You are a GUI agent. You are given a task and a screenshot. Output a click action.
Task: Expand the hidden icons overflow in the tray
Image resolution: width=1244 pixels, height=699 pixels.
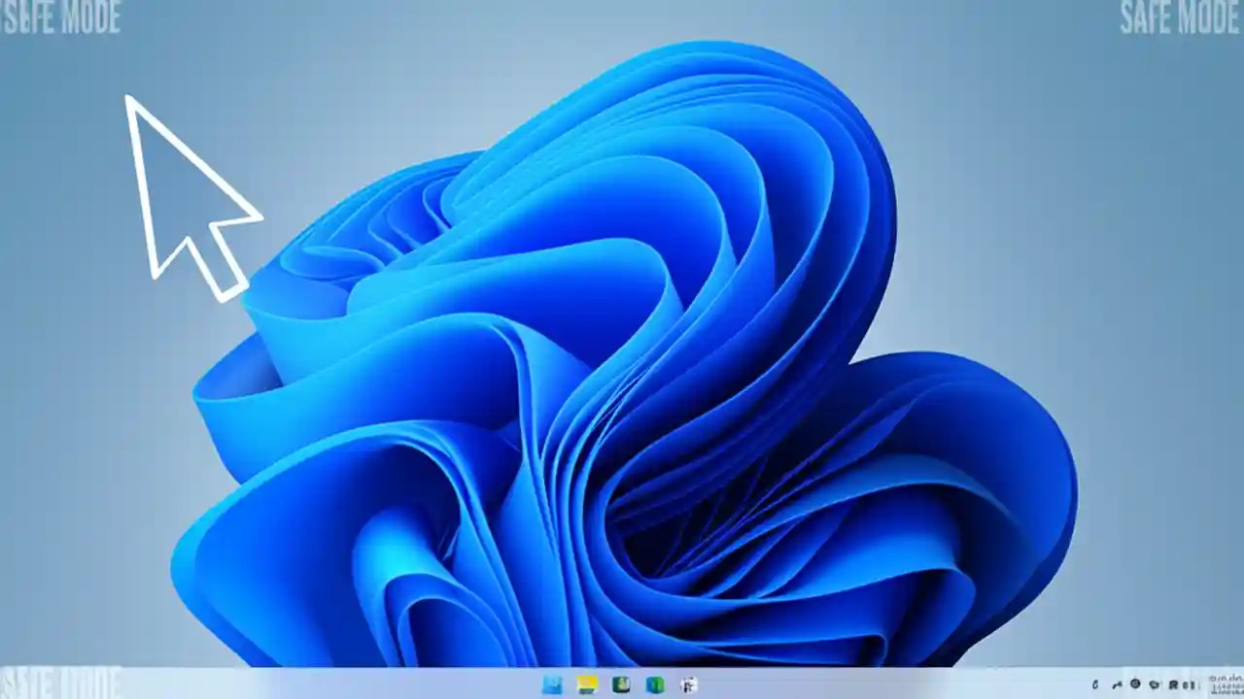tap(1096, 685)
